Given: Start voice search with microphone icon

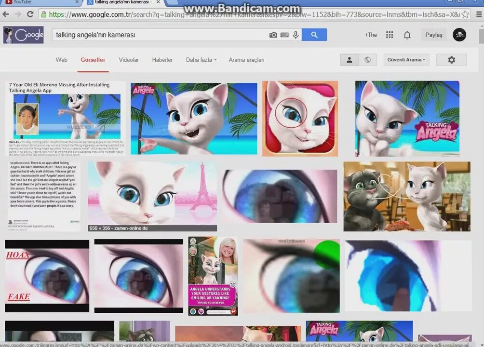Looking at the screenshot, I should 296,35.
